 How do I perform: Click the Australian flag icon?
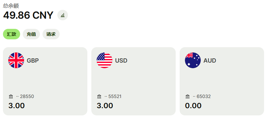(x=193, y=60)
